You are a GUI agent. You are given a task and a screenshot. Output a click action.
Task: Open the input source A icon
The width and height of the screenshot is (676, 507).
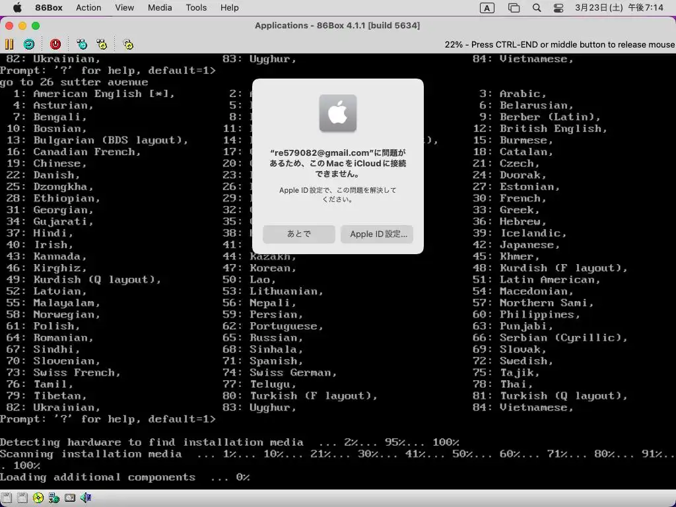[487, 8]
